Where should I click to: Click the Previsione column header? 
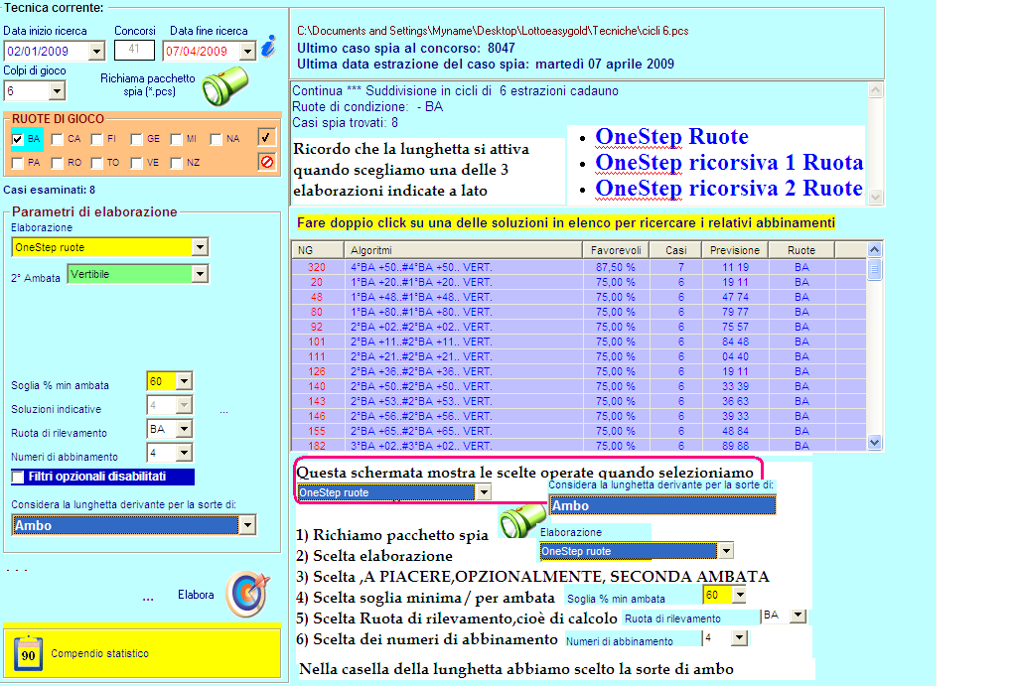pyautogui.click(x=735, y=250)
